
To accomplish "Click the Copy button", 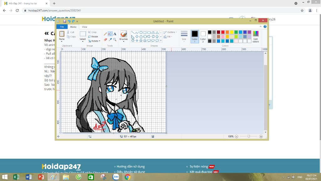I will [71, 37].
